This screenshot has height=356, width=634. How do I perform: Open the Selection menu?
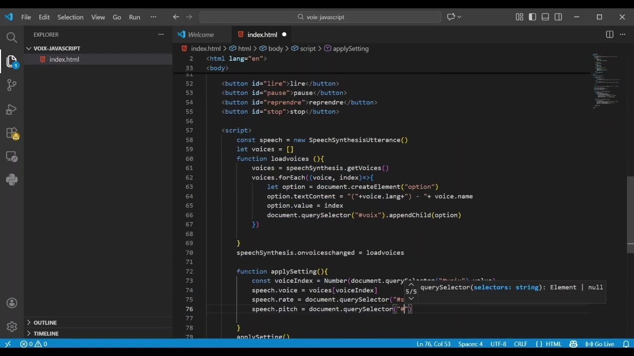pos(70,17)
